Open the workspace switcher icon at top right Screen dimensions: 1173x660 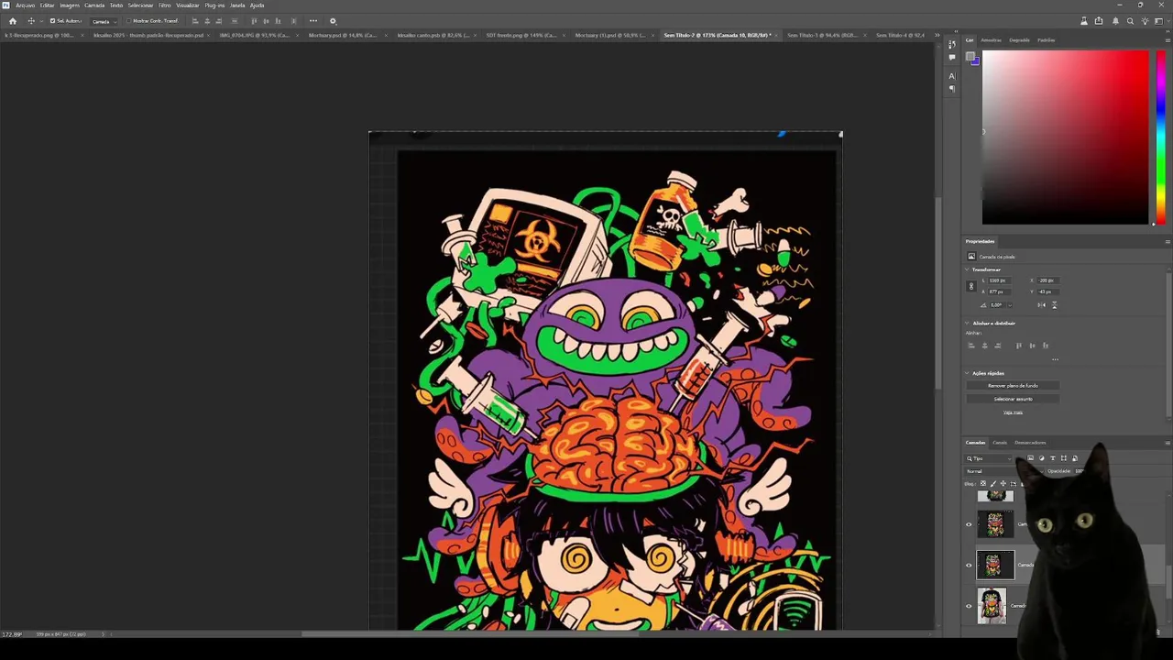pos(1159,21)
